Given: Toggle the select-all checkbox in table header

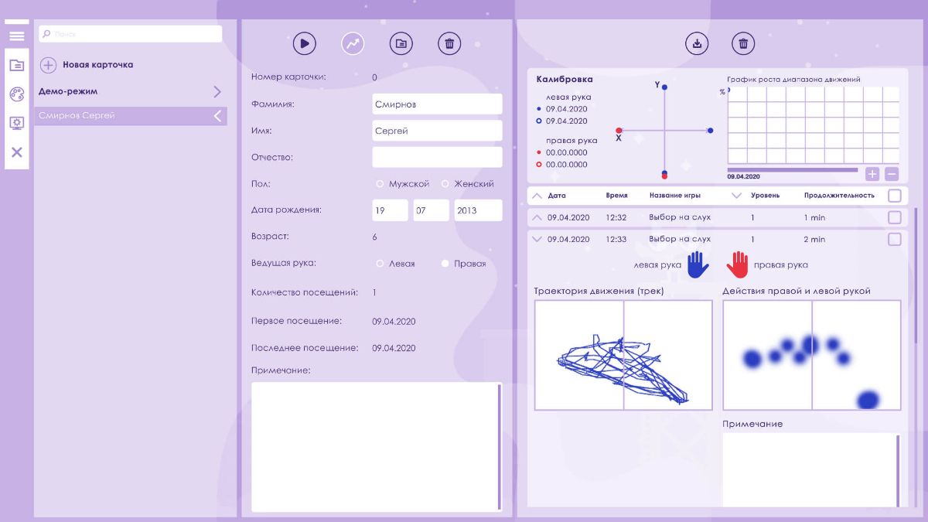Looking at the screenshot, I should (x=895, y=196).
